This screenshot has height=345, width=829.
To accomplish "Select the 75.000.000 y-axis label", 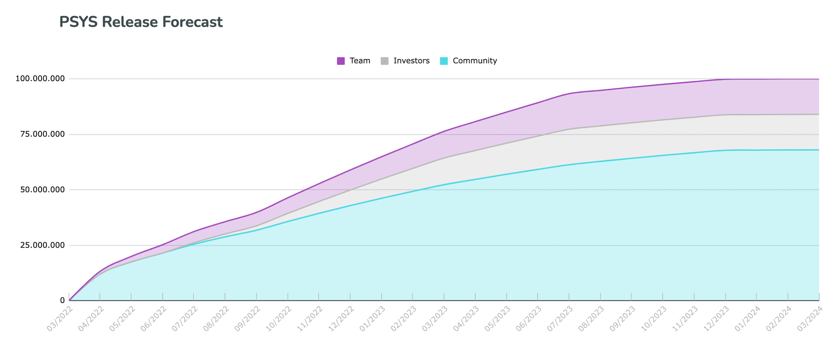I will [42, 134].
